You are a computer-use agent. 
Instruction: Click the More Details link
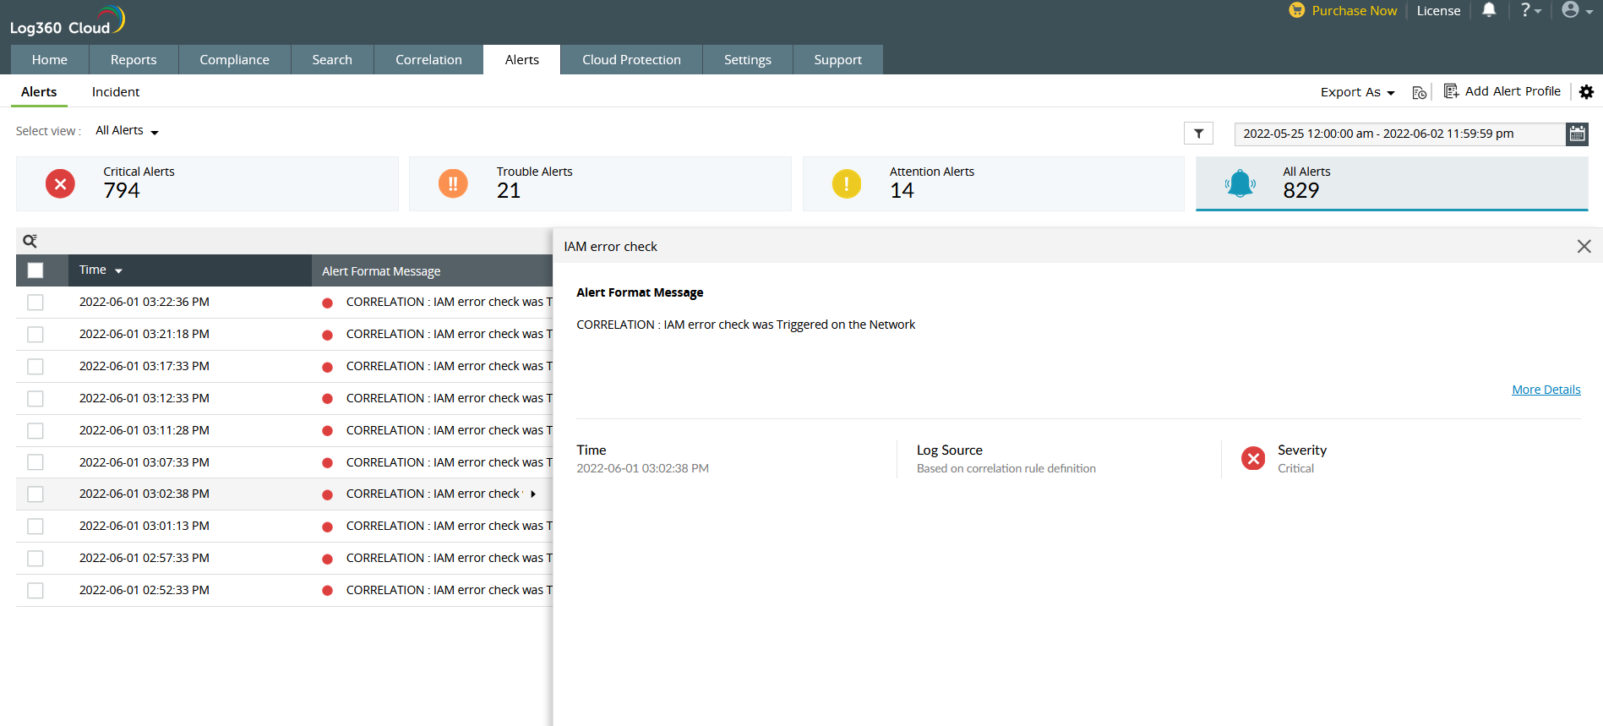coord(1546,390)
